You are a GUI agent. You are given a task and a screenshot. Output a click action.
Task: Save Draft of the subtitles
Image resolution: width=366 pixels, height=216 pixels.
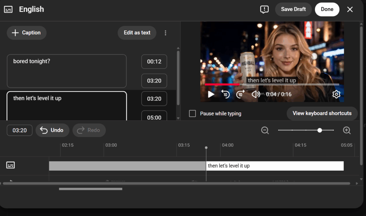pyautogui.click(x=293, y=10)
